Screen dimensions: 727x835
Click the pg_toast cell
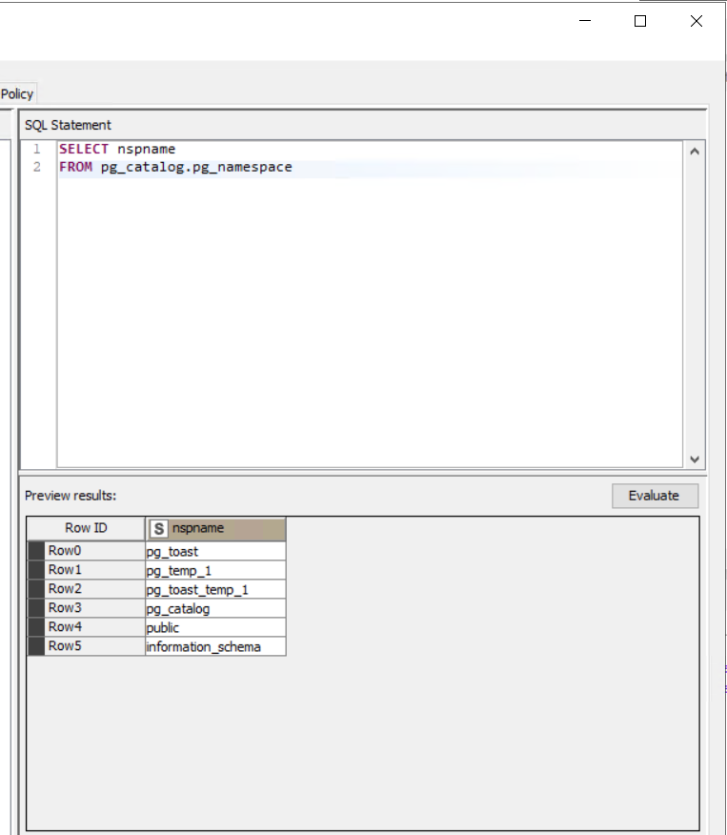[215, 551]
